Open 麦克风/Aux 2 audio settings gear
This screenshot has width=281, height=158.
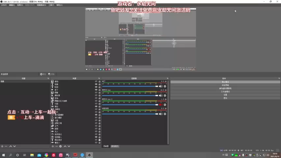(x=165, y=105)
